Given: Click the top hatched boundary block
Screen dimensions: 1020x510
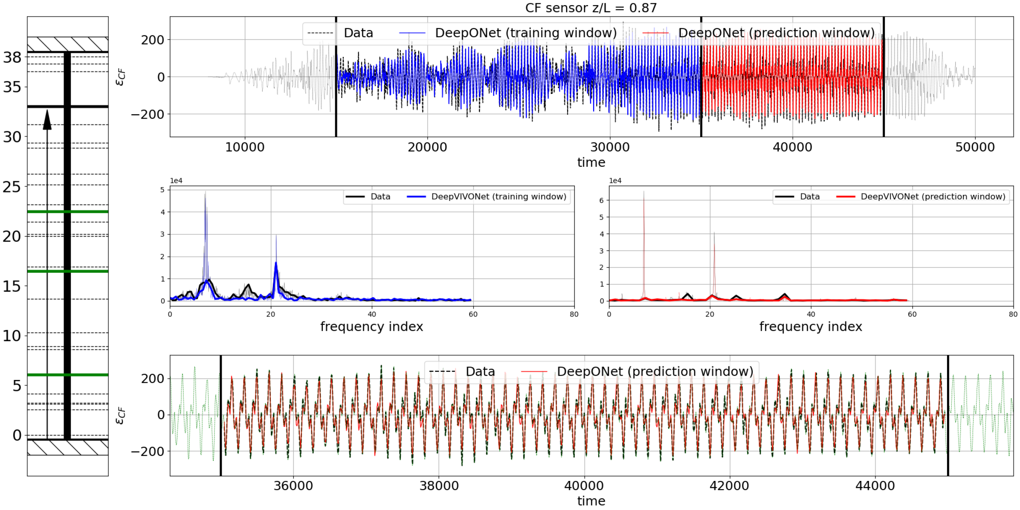Looking at the screenshot, I should pos(67,44).
